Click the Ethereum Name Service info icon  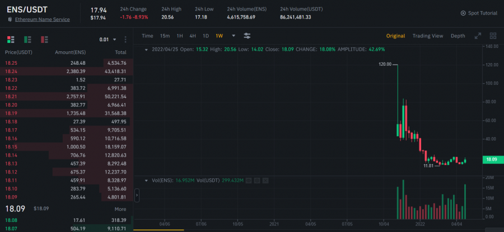(x=10, y=20)
